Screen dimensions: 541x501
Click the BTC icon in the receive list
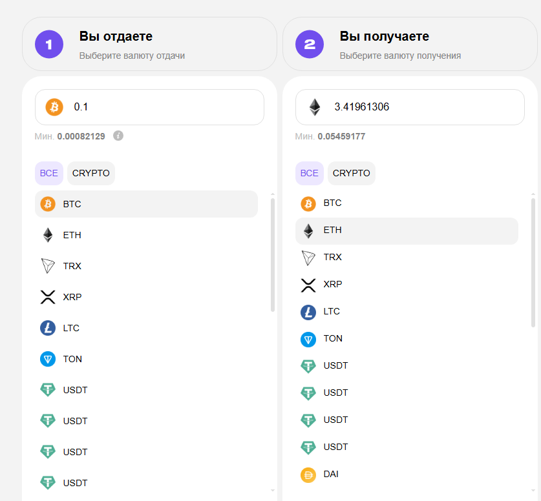point(308,203)
